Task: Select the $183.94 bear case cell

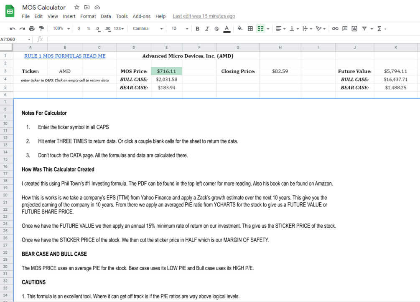Action: [167, 88]
